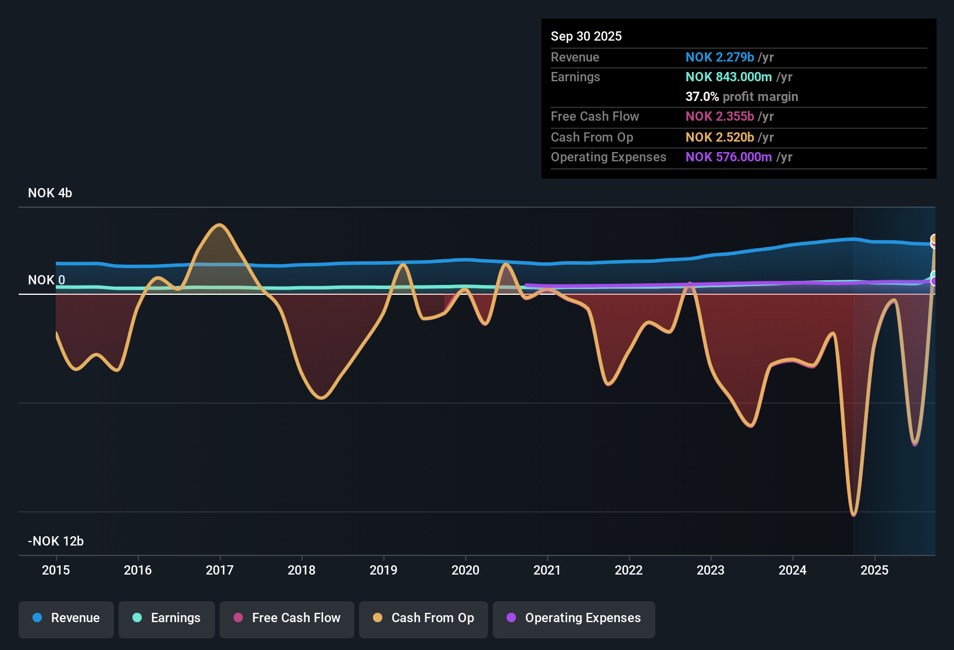Click the purple endpoint marker on chart
This screenshot has width=954, height=650.
[x=934, y=281]
